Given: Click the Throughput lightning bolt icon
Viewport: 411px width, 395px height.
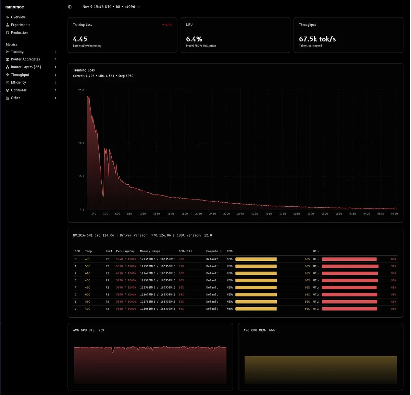Looking at the screenshot, I should click(x=8, y=75).
